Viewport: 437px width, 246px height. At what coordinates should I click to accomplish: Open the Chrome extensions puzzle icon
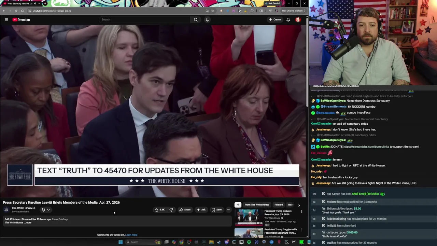[252, 11]
